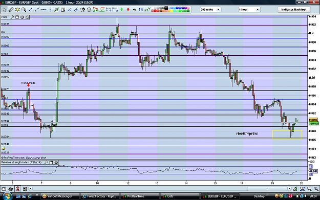This screenshot has height=200, width=320.
Task: Remove RSI indicator using X icon
Action: pyautogui.click(x=56, y=163)
